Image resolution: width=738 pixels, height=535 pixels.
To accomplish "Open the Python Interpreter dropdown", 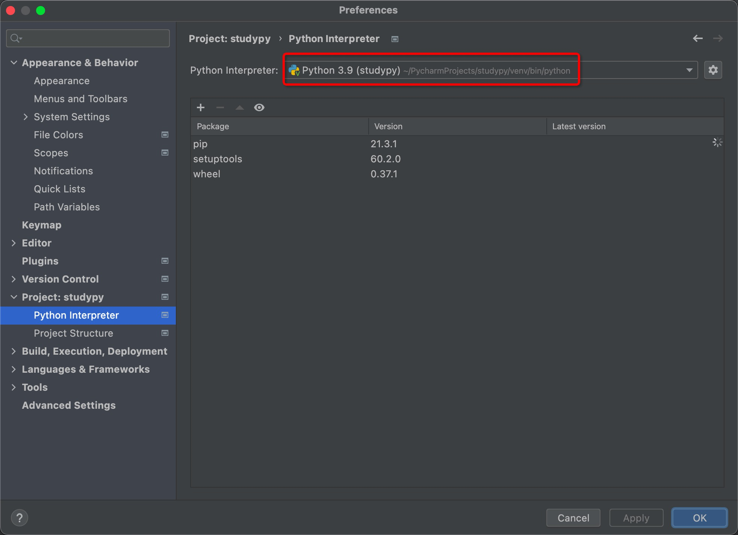I will 689,70.
